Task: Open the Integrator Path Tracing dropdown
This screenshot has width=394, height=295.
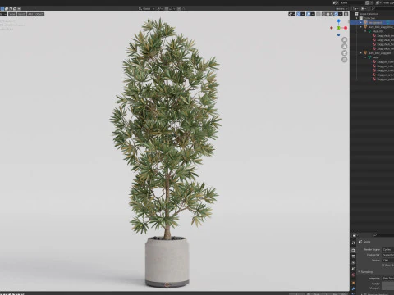Action: click(388, 278)
